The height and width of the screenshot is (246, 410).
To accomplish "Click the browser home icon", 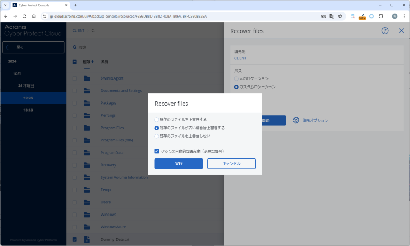I will pos(33,16).
